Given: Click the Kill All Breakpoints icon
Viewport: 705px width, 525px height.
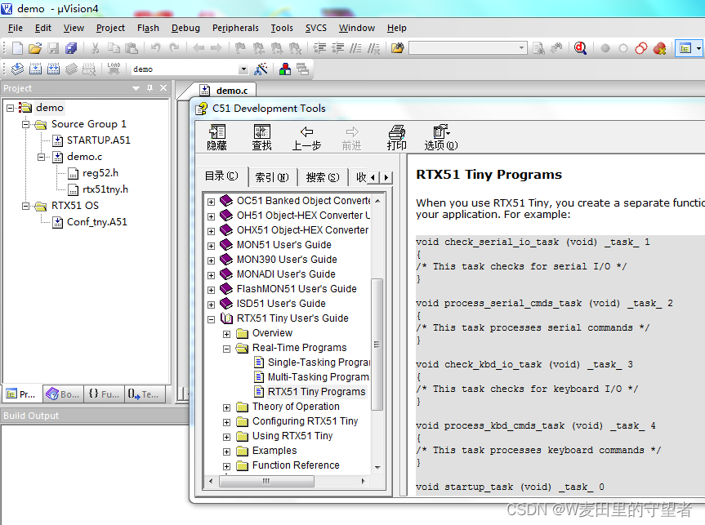Looking at the screenshot, I should (x=659, y=48).
